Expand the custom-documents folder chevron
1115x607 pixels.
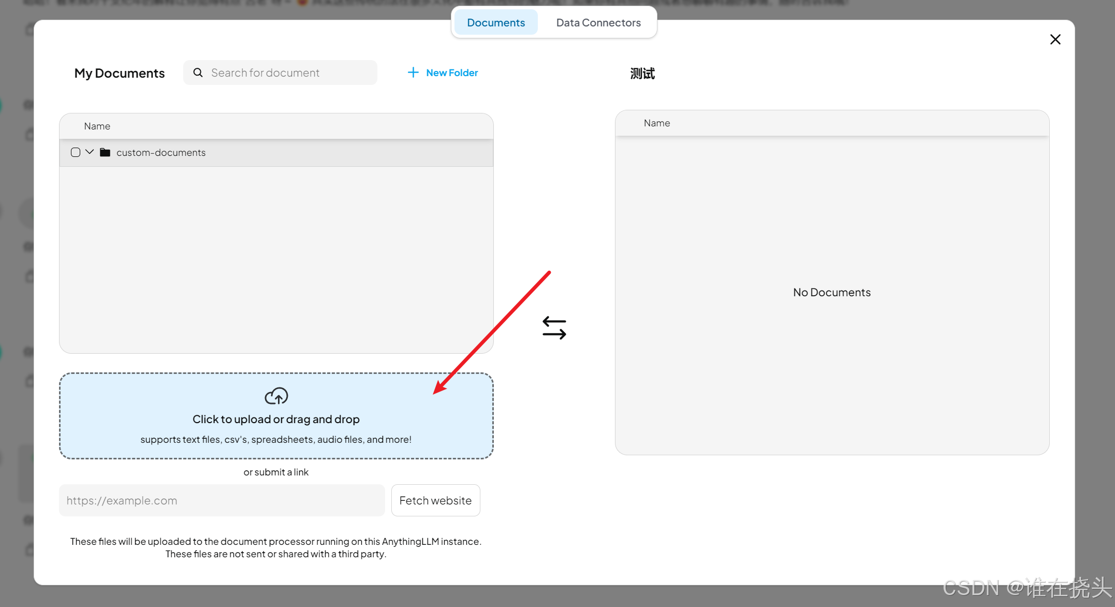click(90, 152)
